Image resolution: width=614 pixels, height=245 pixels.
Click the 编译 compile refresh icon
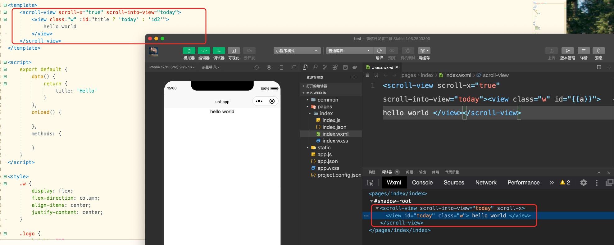pyautogui.click(x=379, y=51)
